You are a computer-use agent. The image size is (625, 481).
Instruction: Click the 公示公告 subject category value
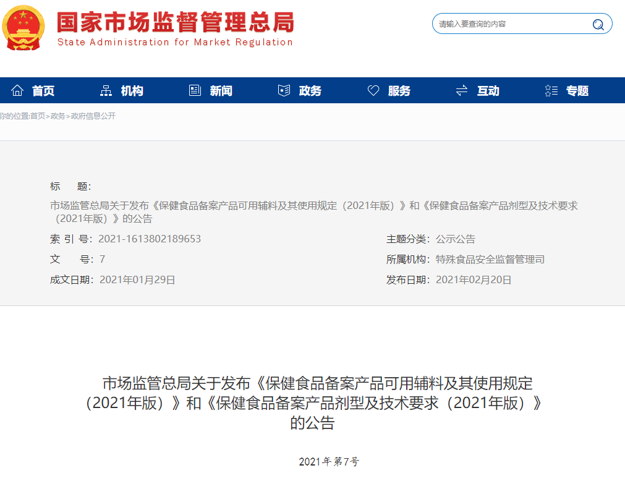coord(456,239)
